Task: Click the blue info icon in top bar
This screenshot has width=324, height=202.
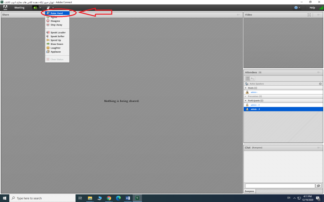Action: (x=296, y=8)
